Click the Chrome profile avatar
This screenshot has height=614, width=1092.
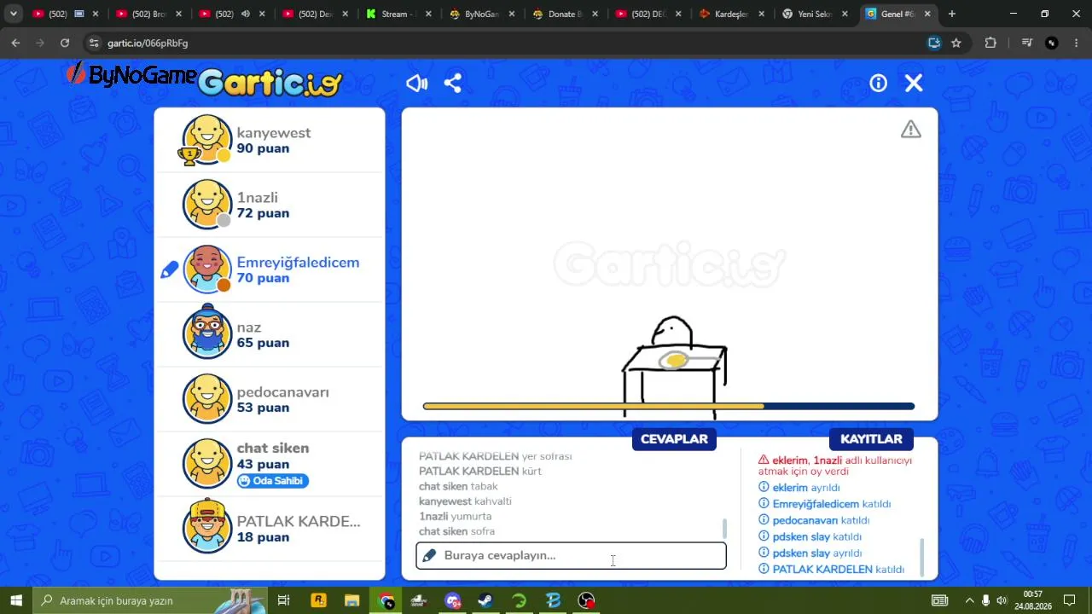tap(1052, 43)
